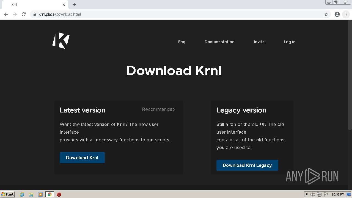Click the Action Center flag icon
The image size is (352, 198).
326,194
